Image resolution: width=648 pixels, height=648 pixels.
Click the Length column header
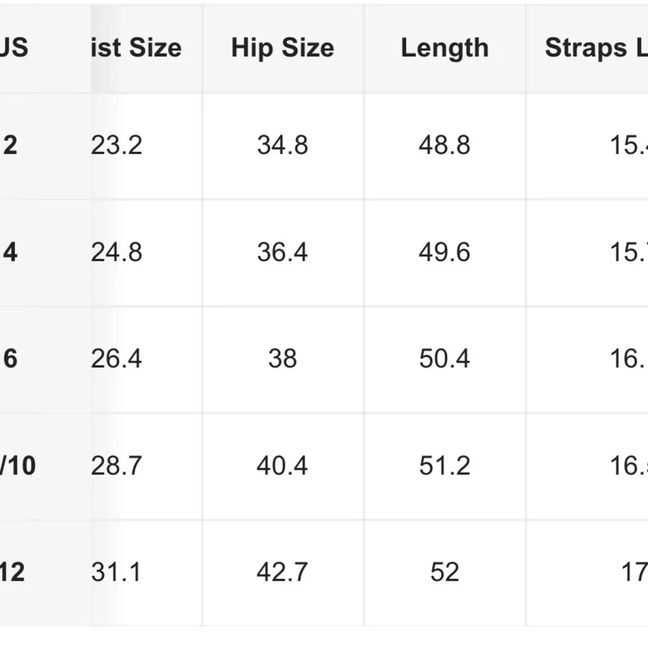pyautogui.click(x=445, y=49)
